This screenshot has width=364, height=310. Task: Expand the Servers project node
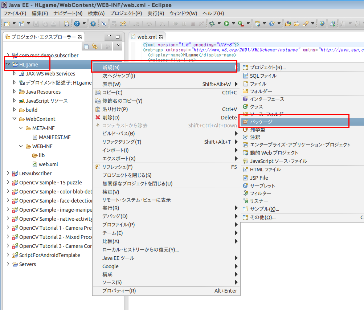click(8, 264)
